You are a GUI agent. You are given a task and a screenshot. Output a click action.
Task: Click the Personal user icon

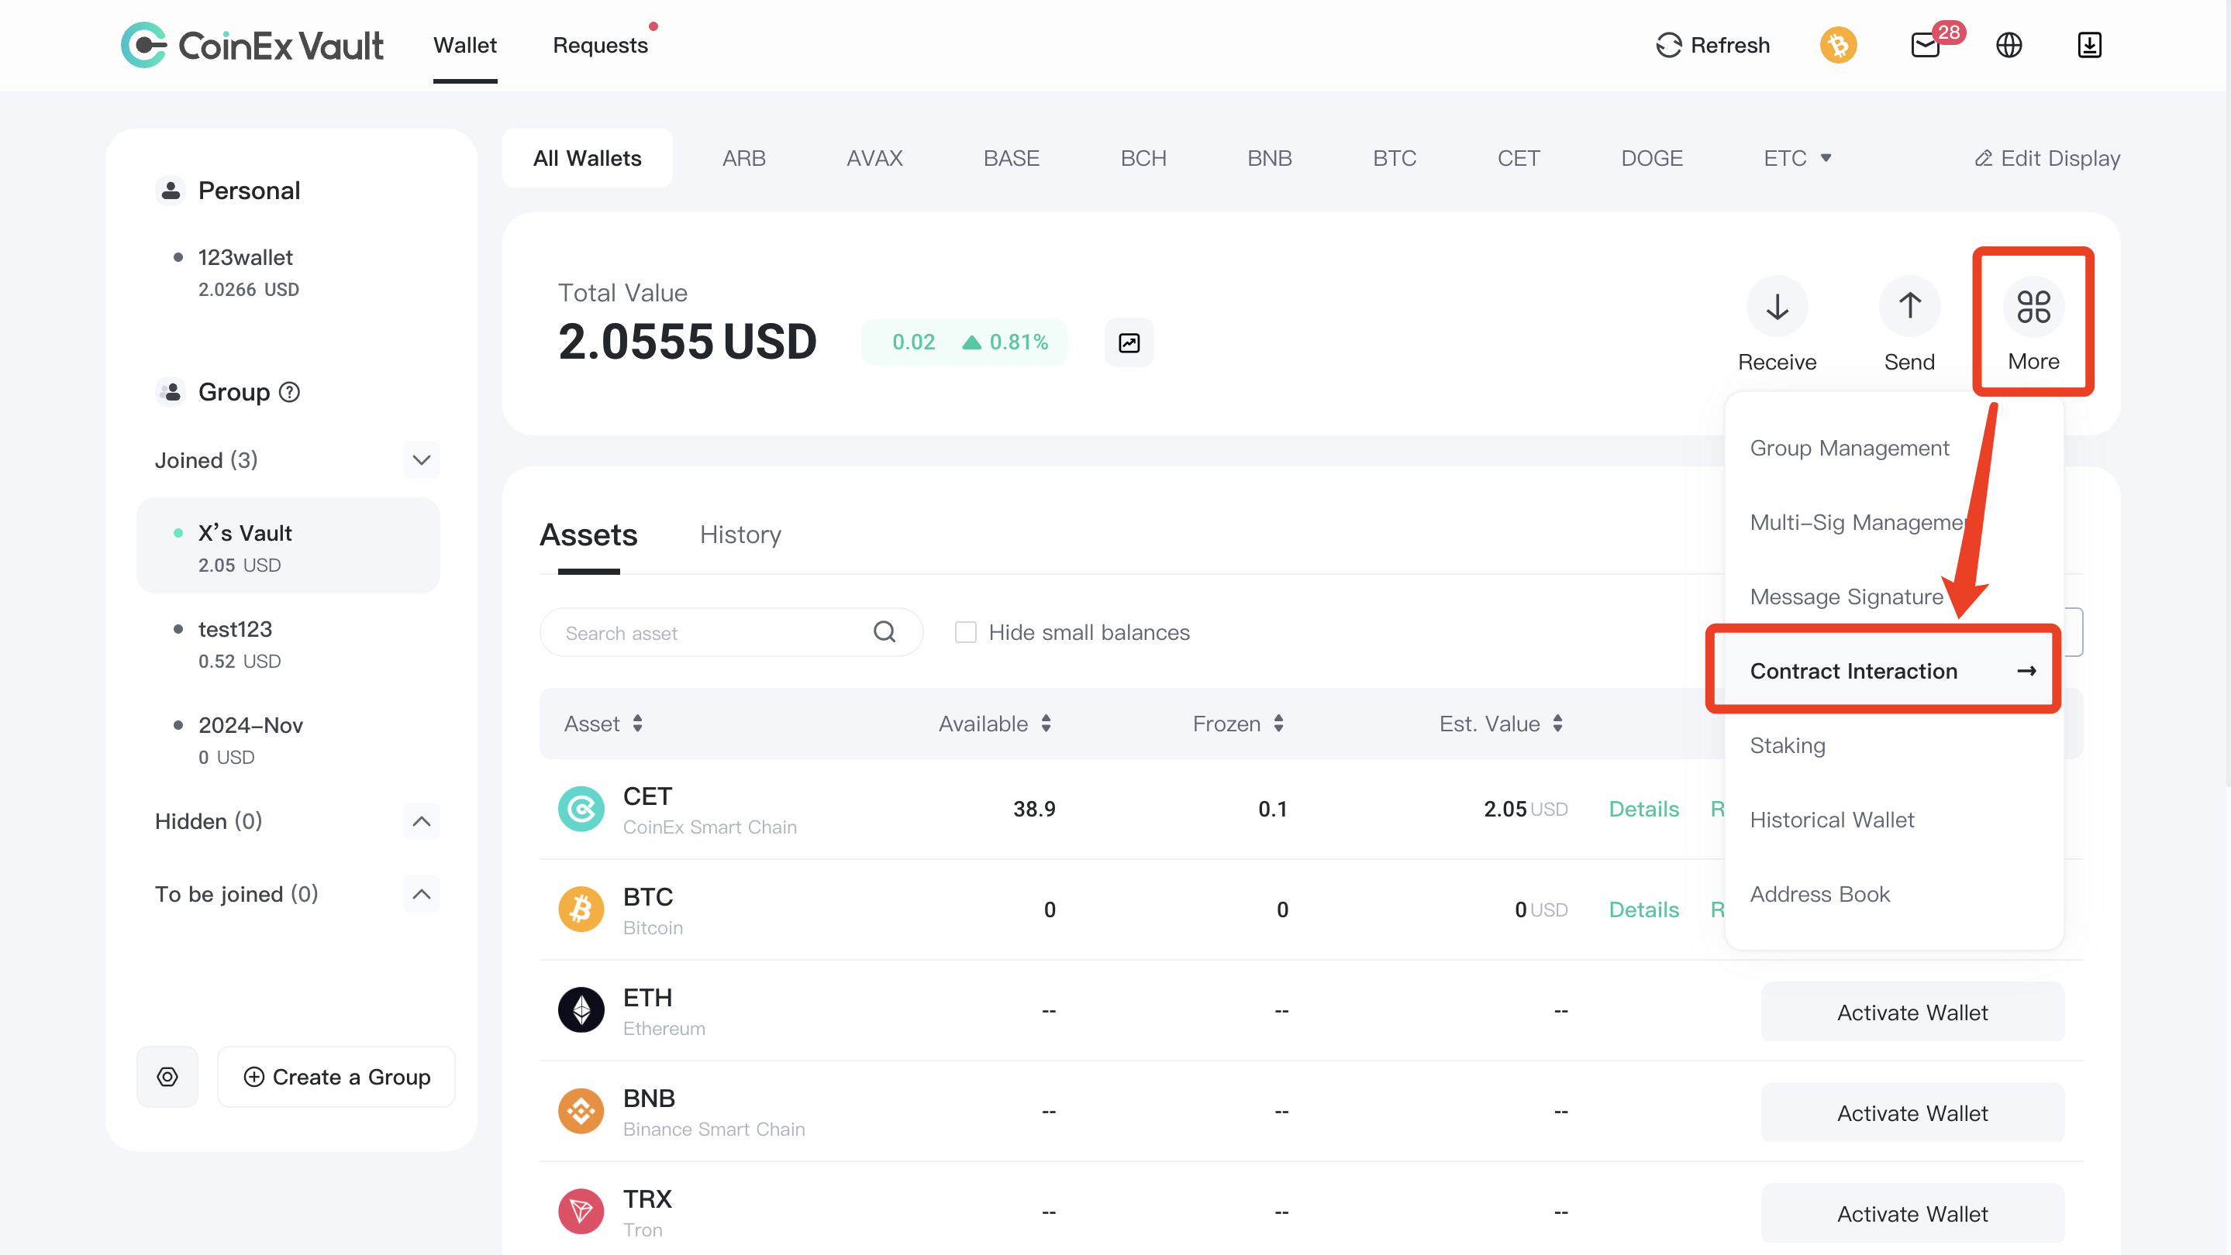point(171,191)
